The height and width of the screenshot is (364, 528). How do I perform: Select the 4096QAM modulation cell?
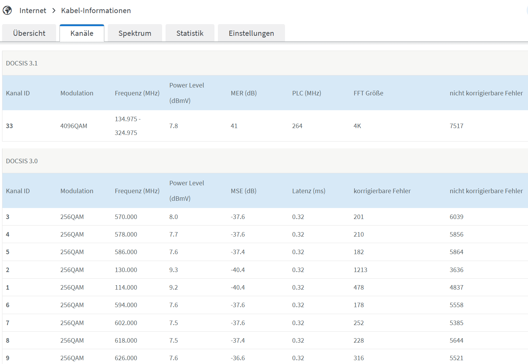pos(74,126)
